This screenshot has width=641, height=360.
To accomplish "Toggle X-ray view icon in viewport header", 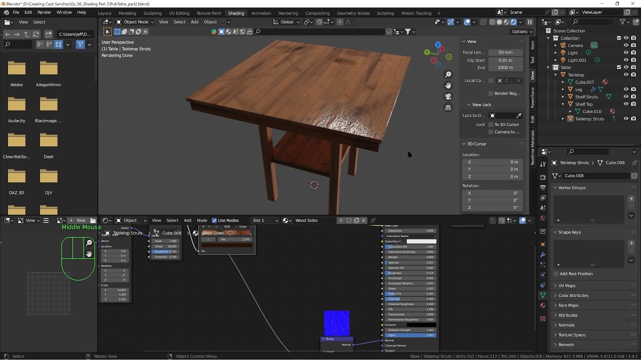I will point(483,22).
